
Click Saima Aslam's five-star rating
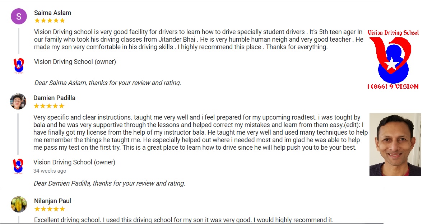(x=50, y=20)
